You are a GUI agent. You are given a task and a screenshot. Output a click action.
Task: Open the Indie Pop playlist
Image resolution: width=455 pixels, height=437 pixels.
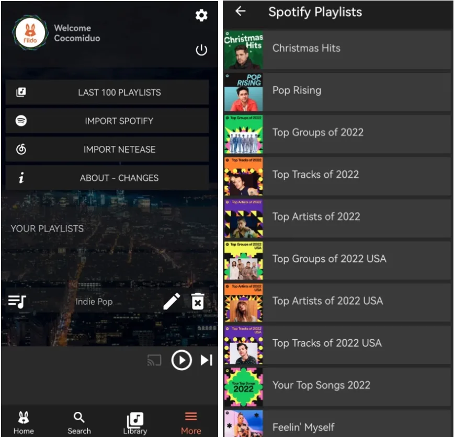coord(94,302)
